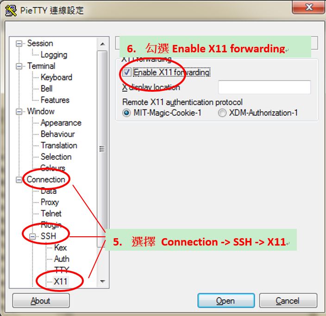Select the Logging category in tree
This screenshot has width=326, height=316.
coord(54,55)
